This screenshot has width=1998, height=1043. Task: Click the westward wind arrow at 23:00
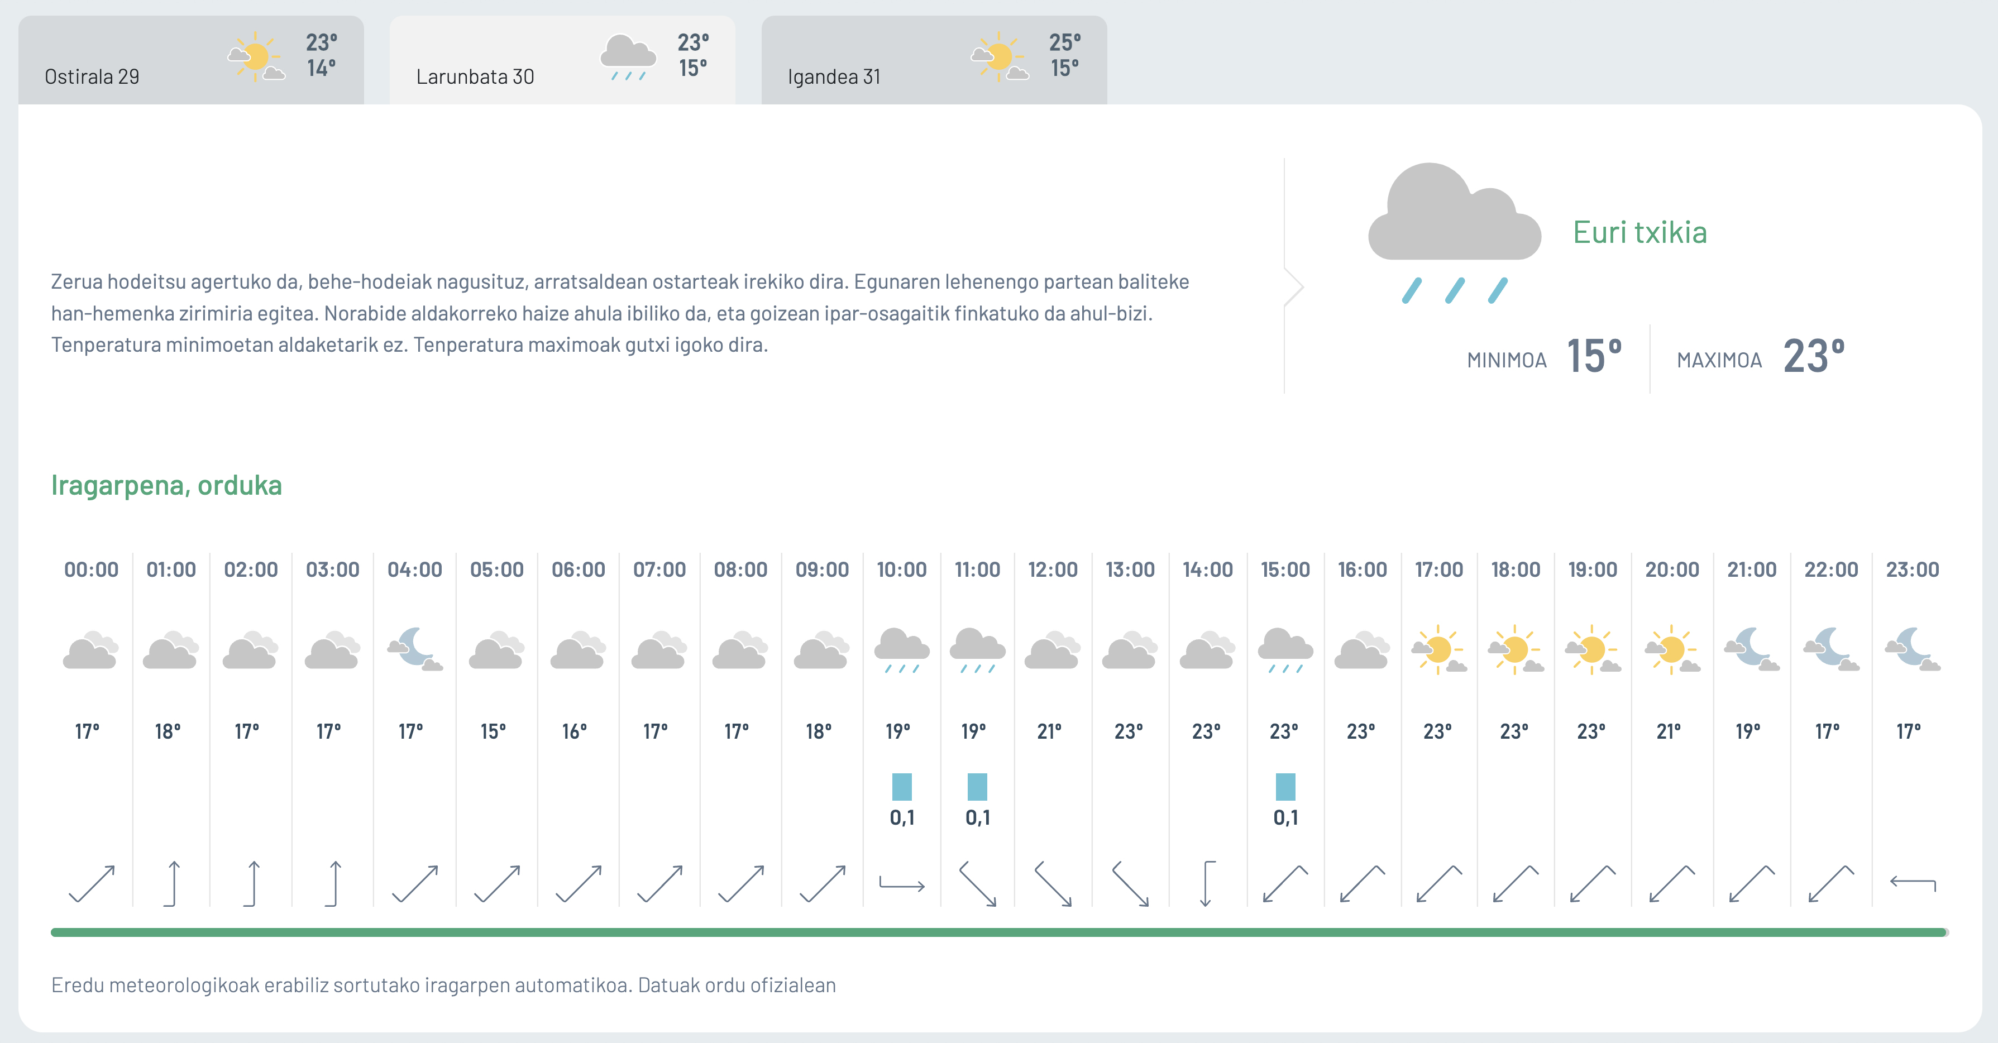(x=1913, y=883)
